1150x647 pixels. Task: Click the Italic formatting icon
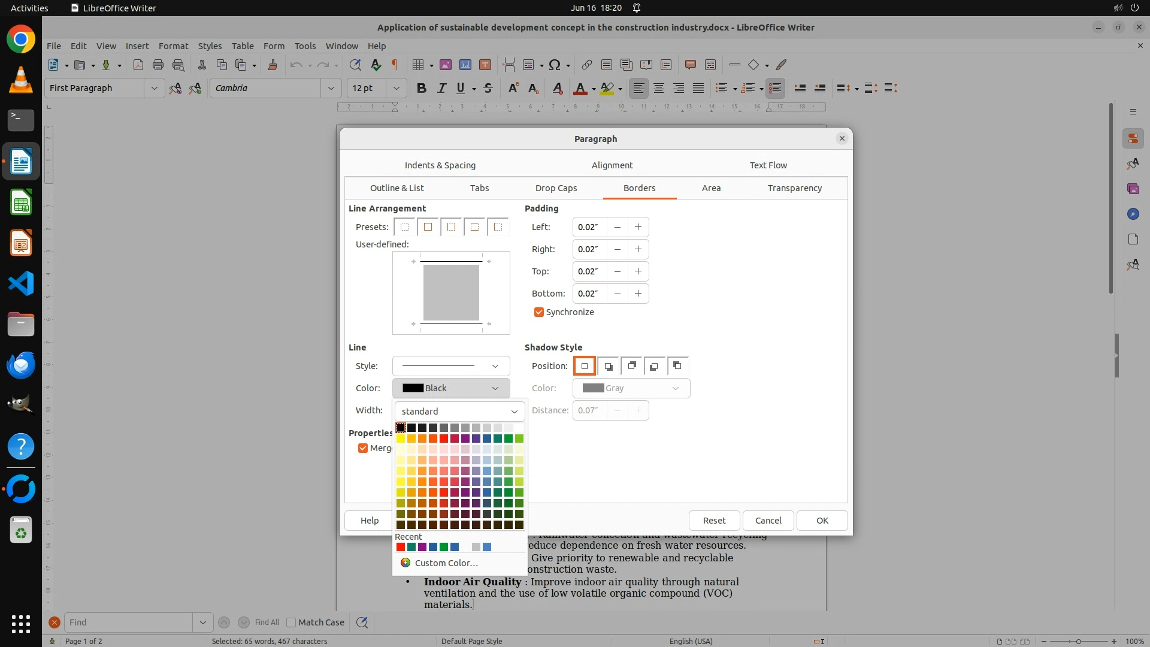click(441, 88)
